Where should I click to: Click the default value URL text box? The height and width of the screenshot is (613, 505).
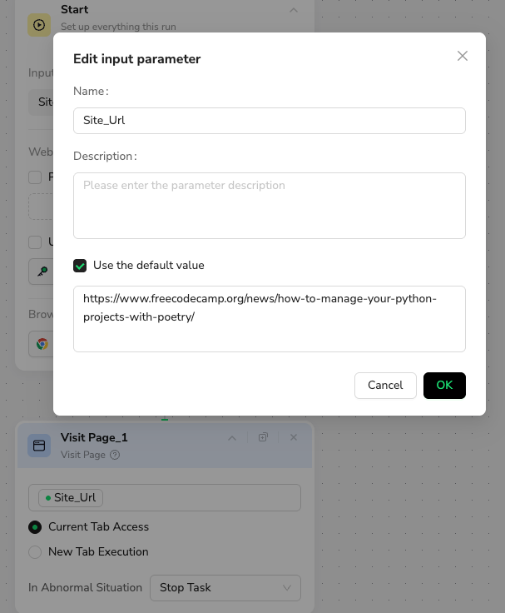pos(269,318)
